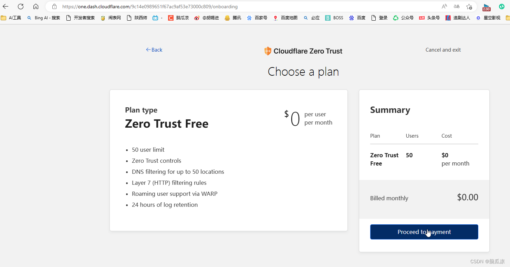The height and width of the screenshot is (267, 510).
Task: Click the 'Choose a plan' heading
Action: click(x=303, y=72)
